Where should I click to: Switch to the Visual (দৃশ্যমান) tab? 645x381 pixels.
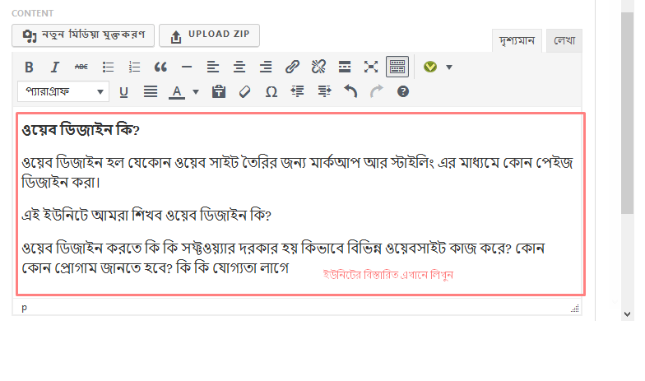tap(517, 41)
